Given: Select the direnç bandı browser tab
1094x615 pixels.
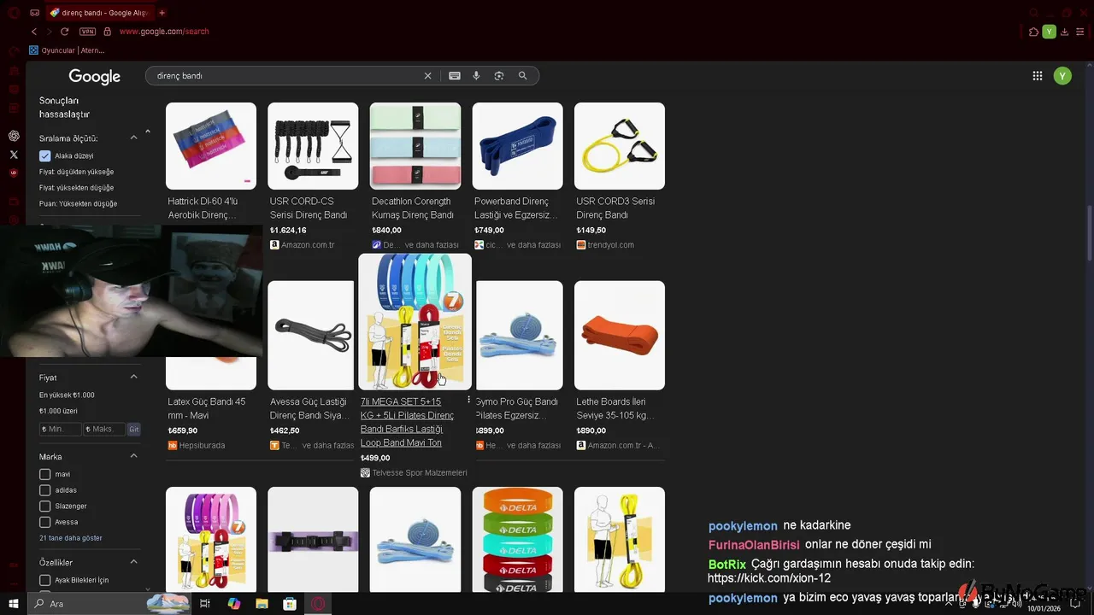Looking at the screenshot, I should tap(98, 13).
